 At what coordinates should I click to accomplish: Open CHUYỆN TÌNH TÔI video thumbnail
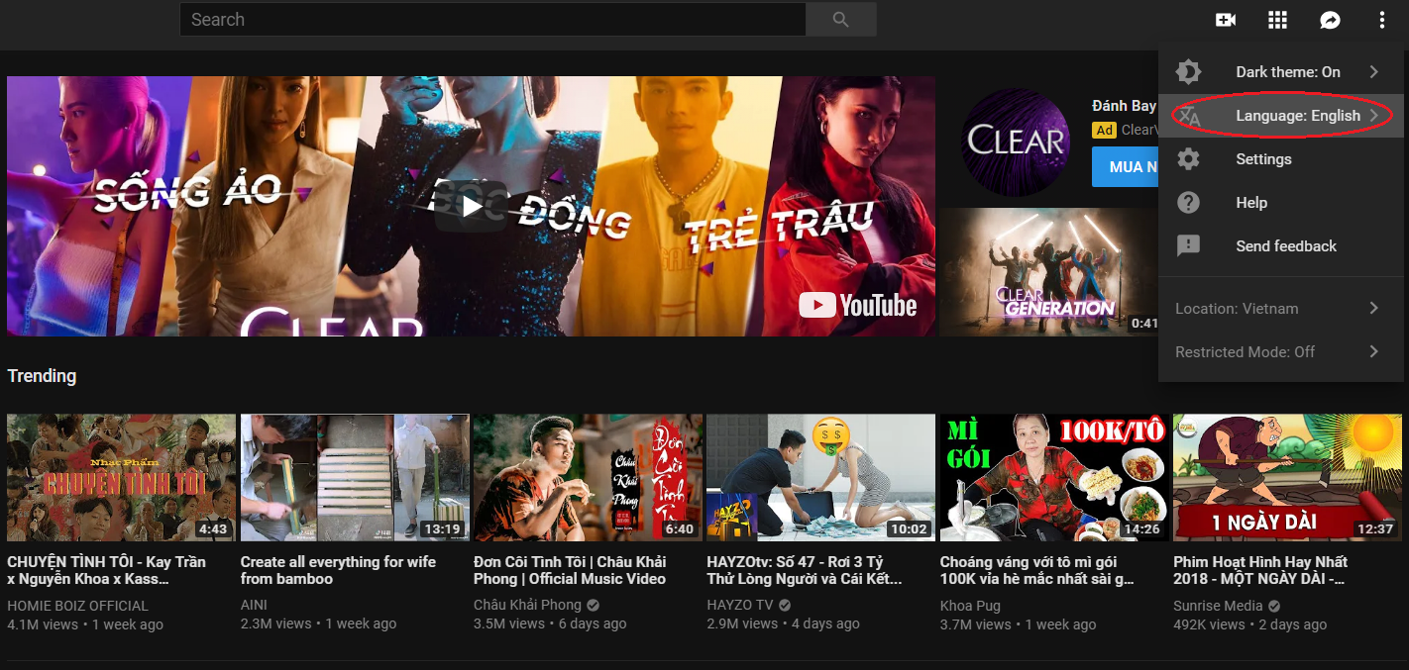click(x=121, y=478)
